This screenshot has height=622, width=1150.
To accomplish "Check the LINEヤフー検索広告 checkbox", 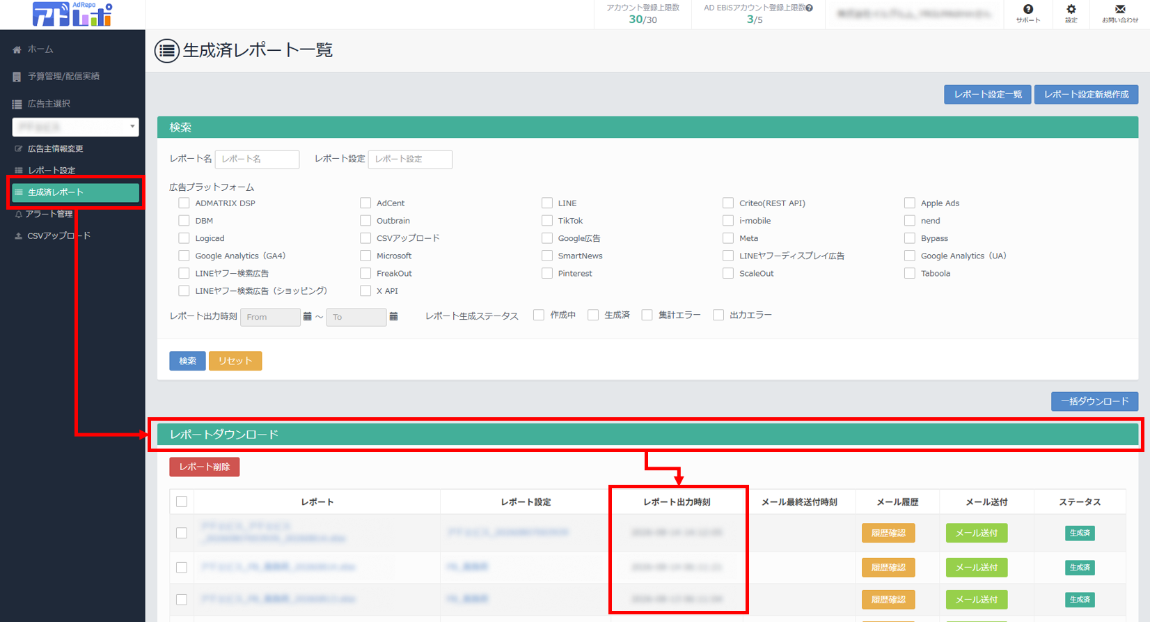I will tap(184, 274).
